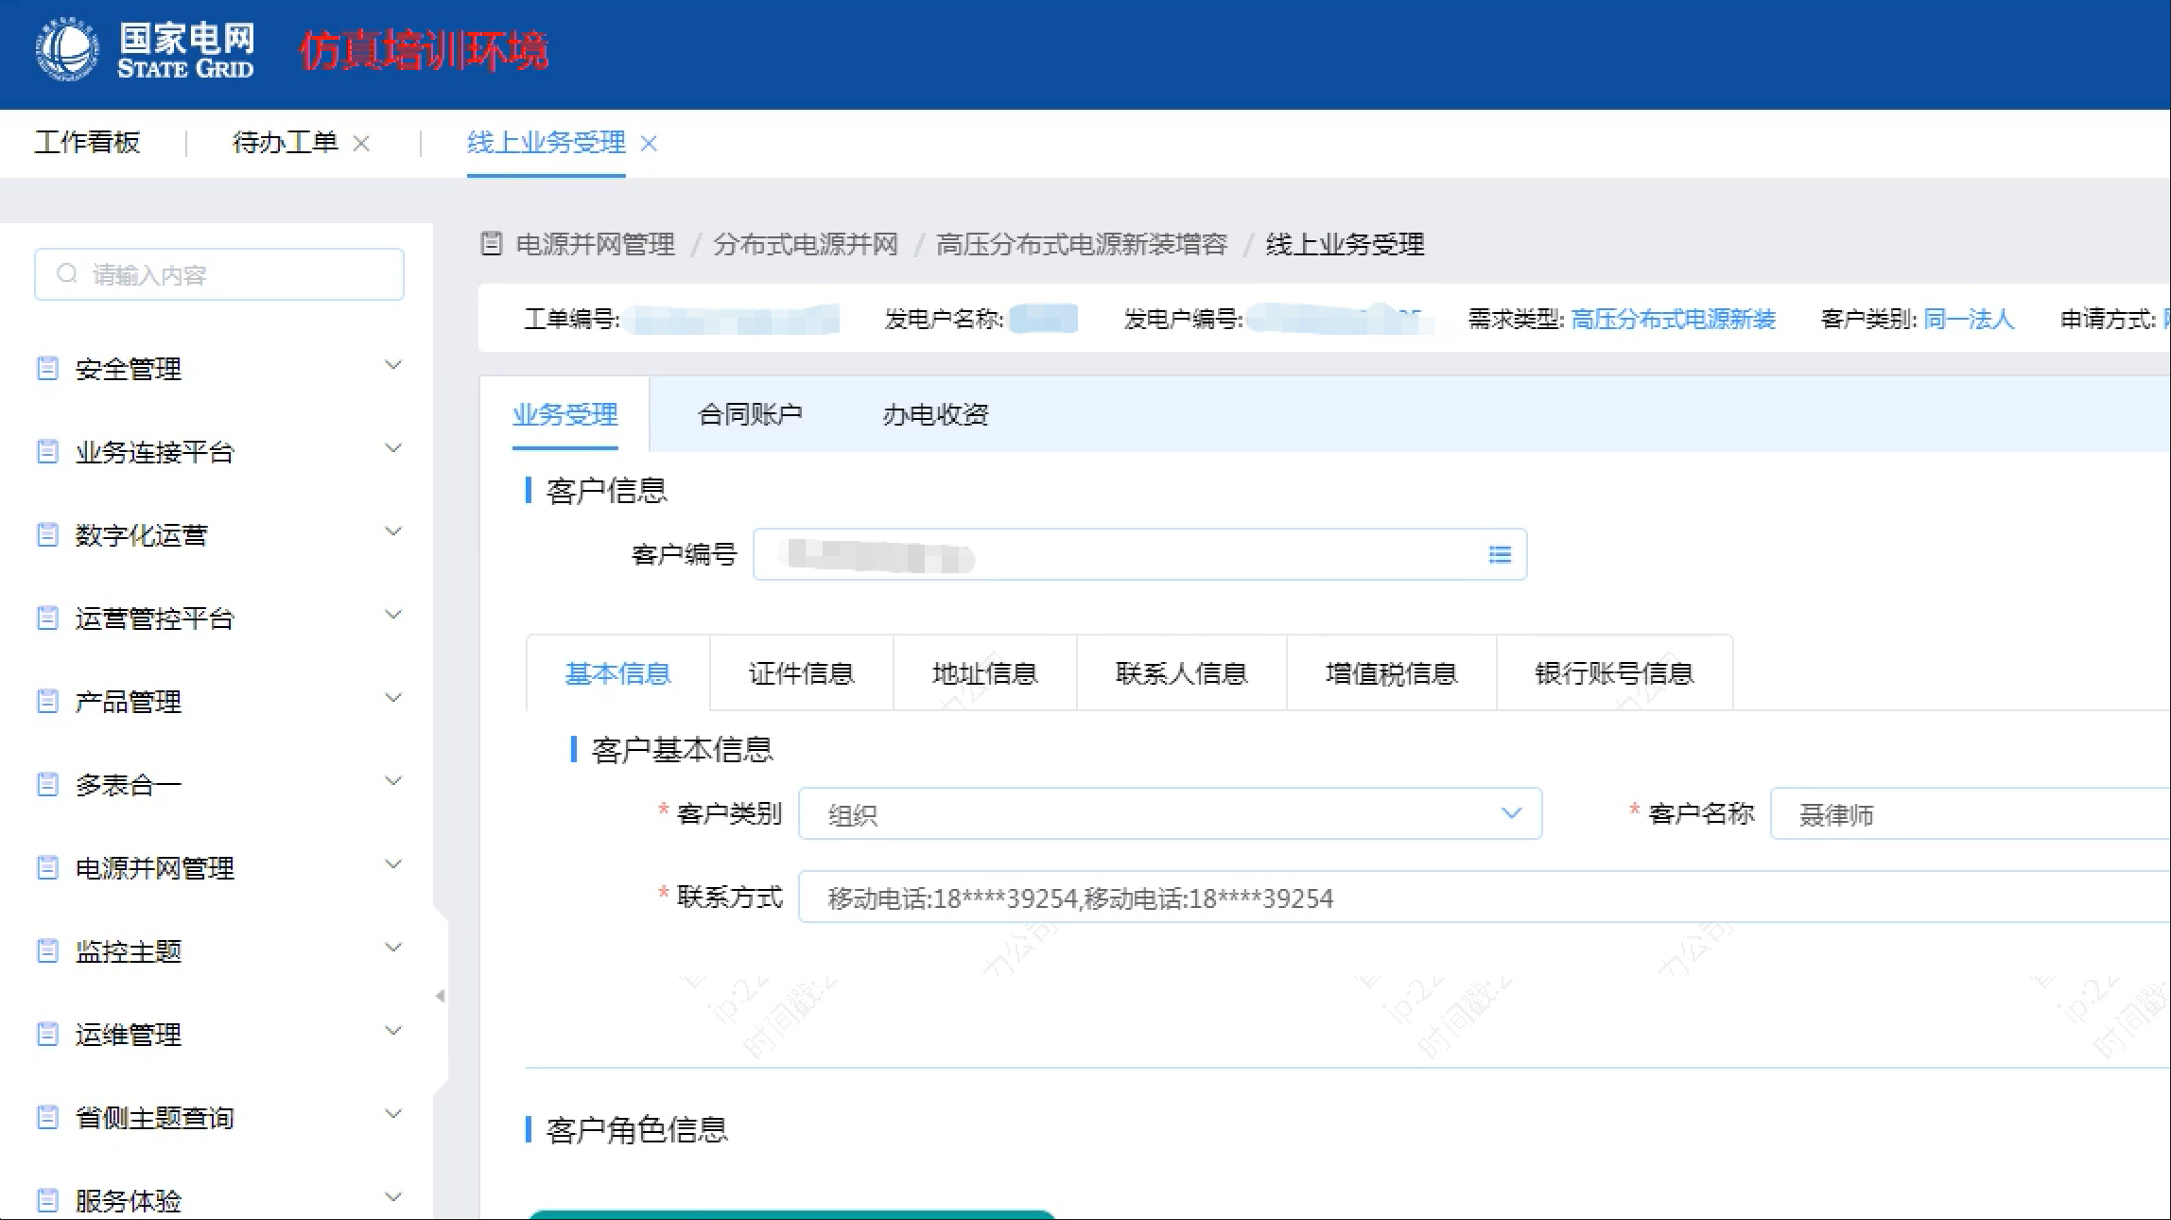
Task: Select the 银行账号信息 tab
Action: point(1613,673)
